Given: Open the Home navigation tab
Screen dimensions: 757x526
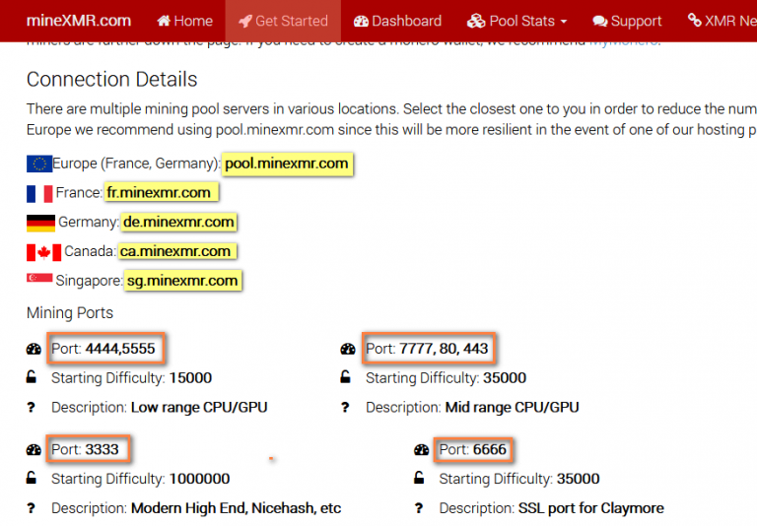Looking at the screenshot, I should 184,21.
